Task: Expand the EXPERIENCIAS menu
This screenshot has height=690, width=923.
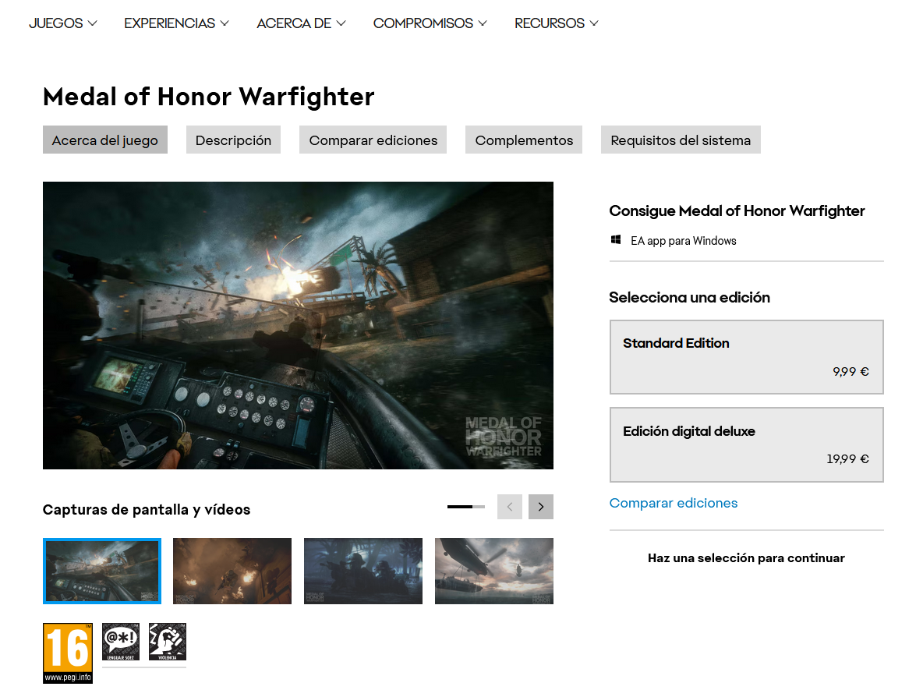Action: pos(176,23)
